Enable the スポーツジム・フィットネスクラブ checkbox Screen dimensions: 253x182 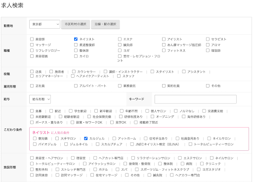(137, 169)
